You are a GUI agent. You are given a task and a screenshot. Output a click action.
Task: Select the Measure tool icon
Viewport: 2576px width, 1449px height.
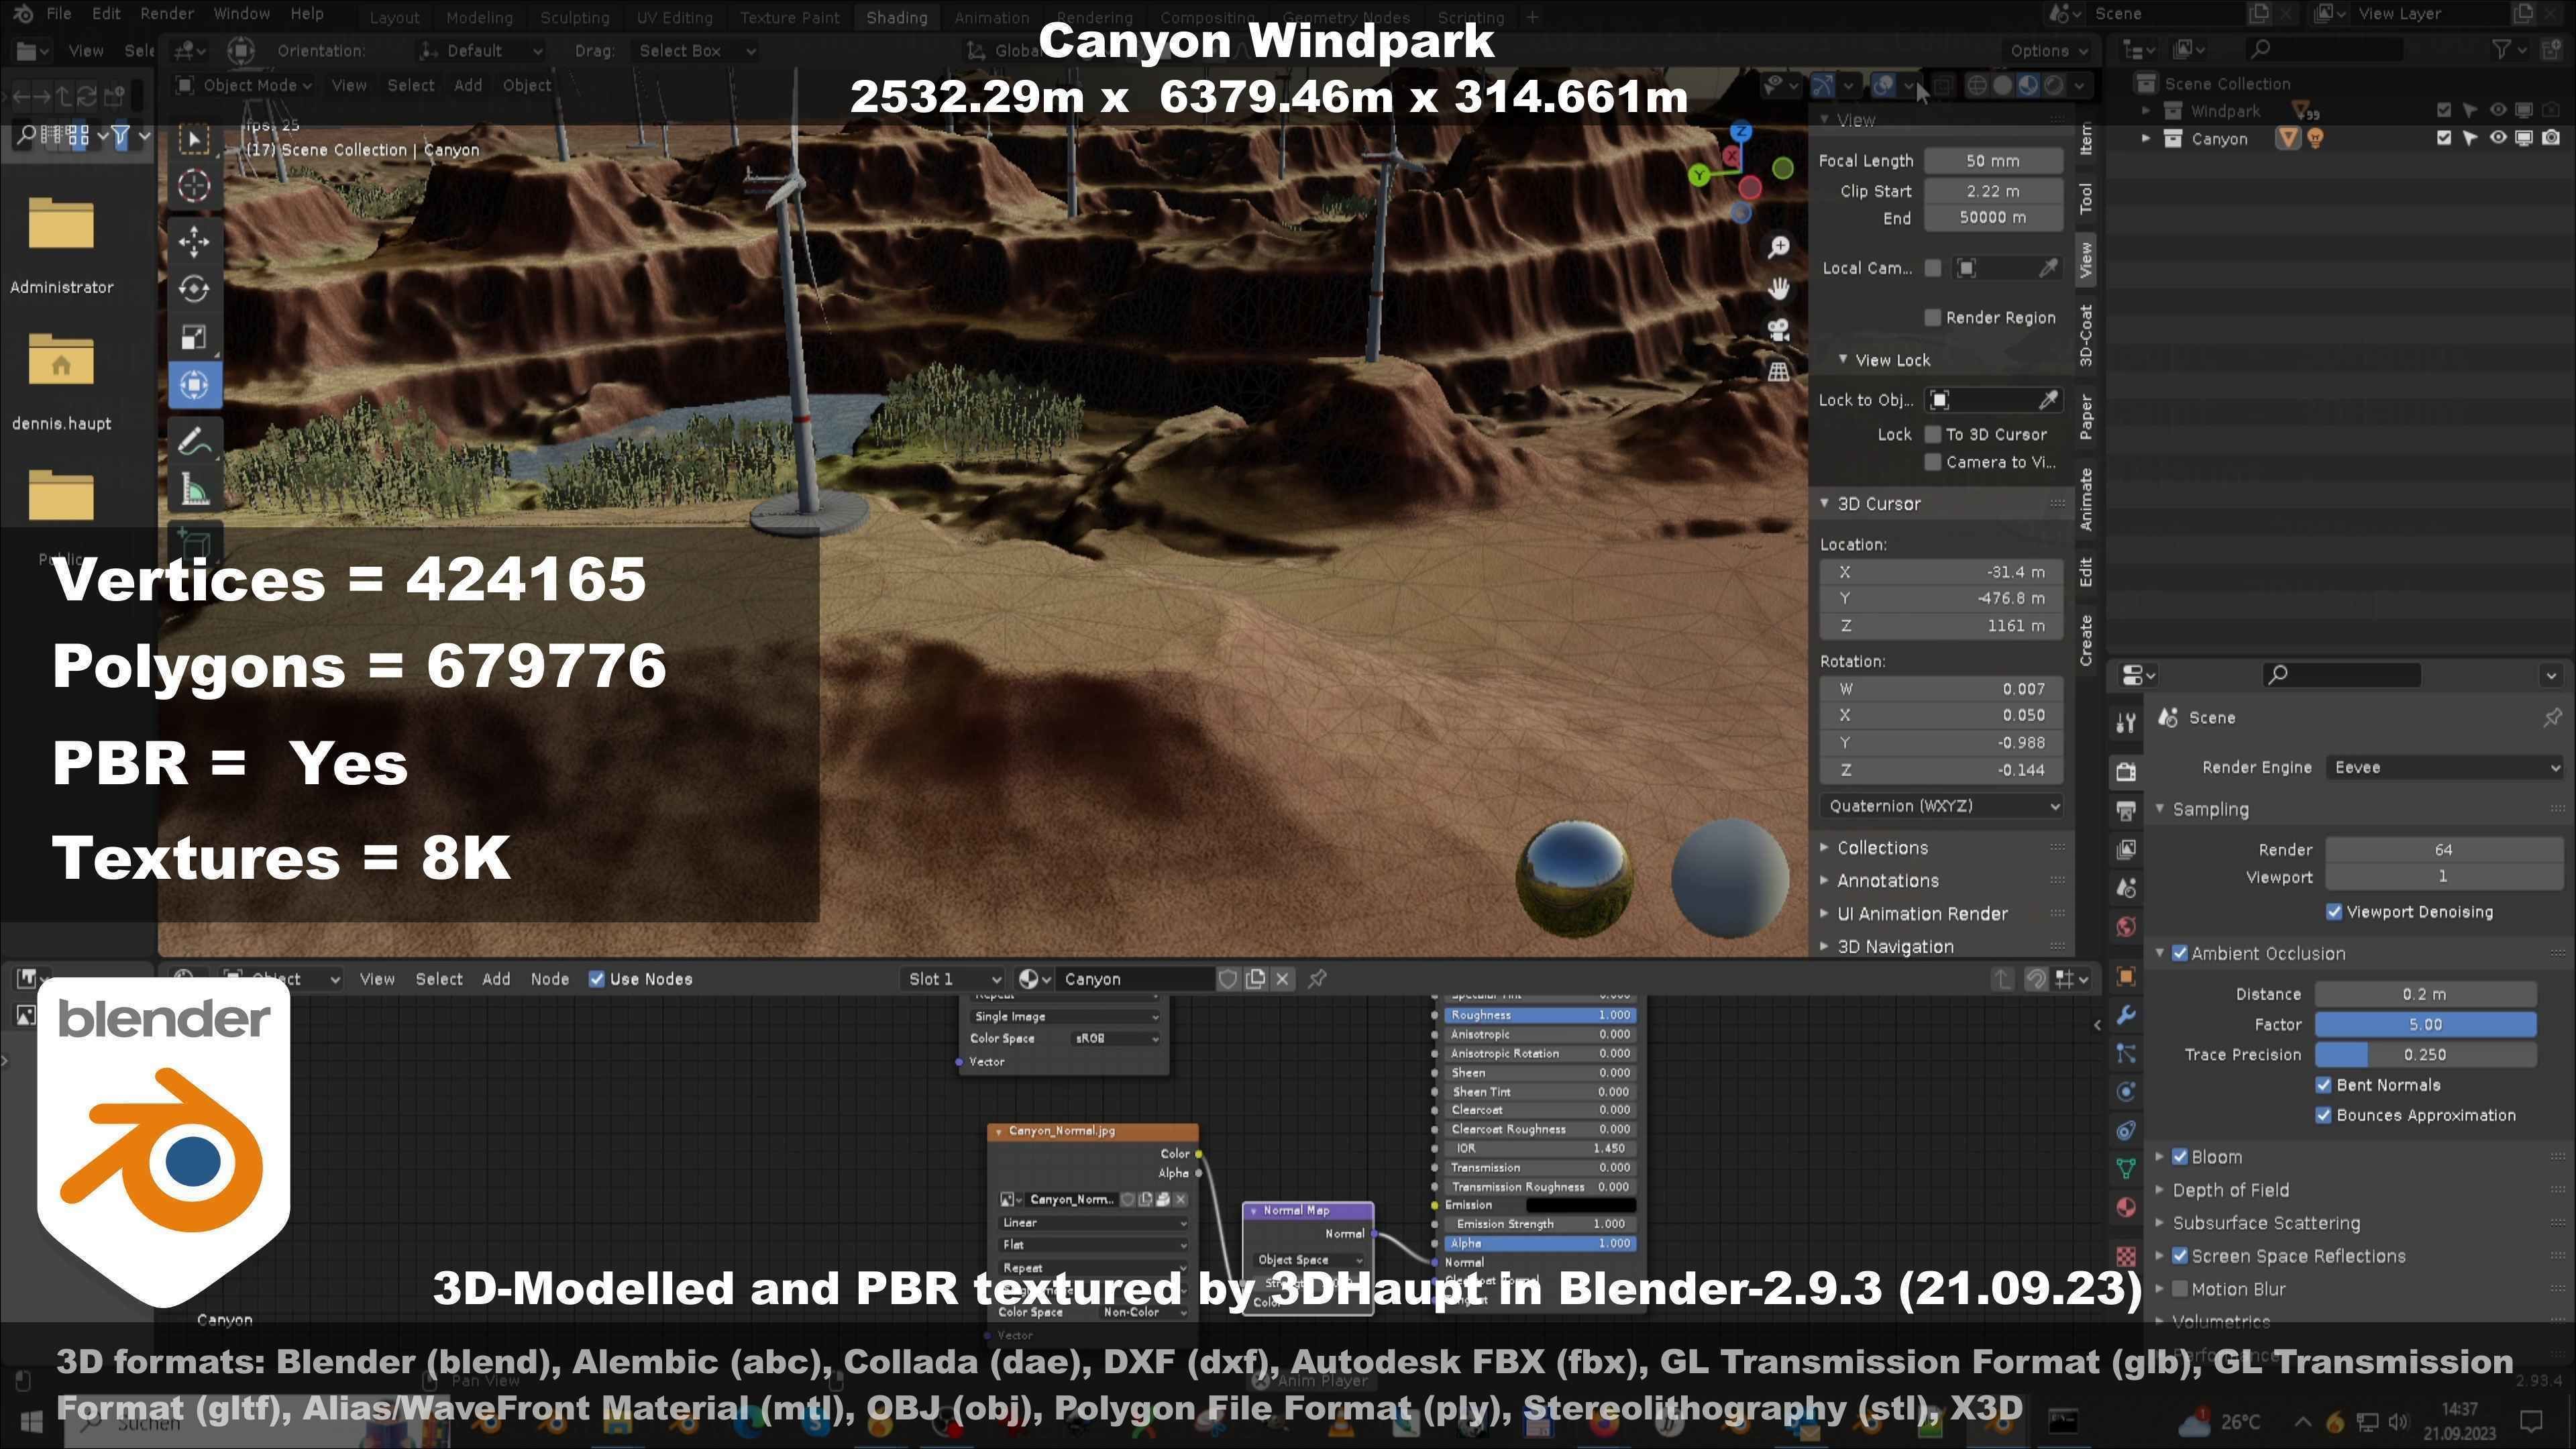[x=194, y=490]
